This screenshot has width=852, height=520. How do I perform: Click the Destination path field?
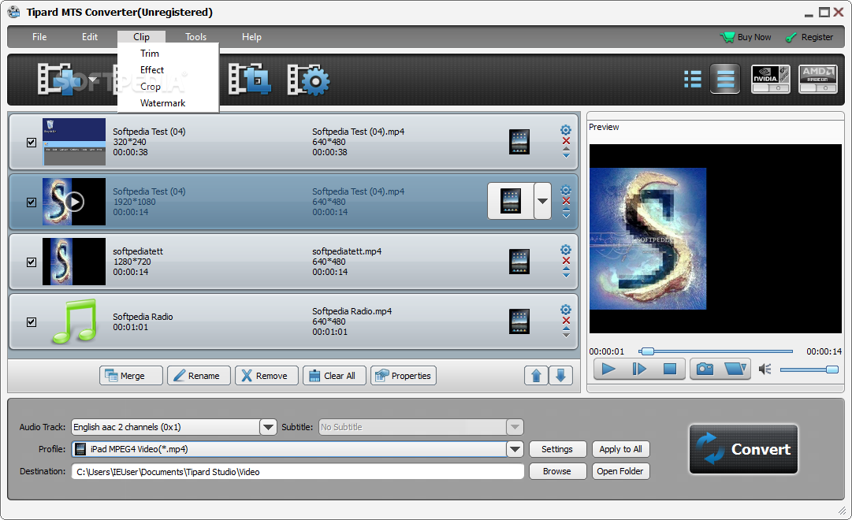pyautogui.click(x=298, y=472)
